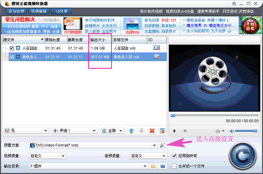
Task: Select the 1.06 GB output size cell
Action: 98,49
